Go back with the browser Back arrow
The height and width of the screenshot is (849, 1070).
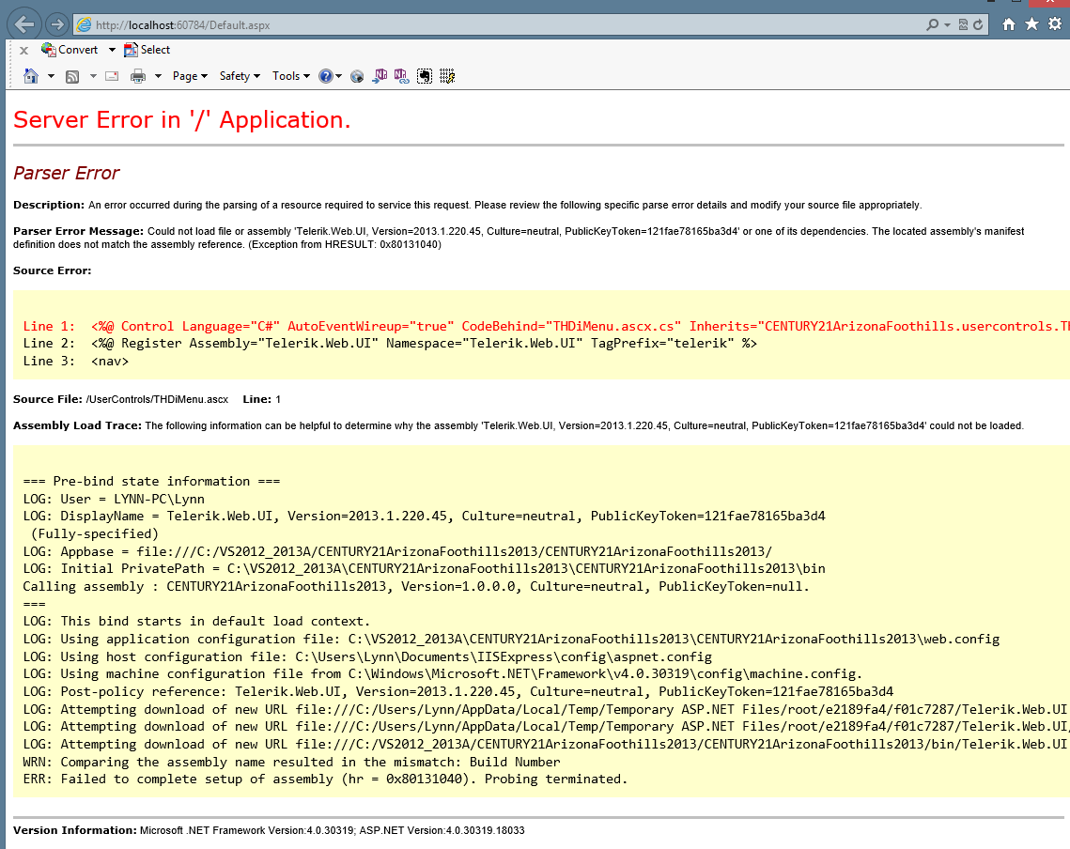(x=23, y=24)
